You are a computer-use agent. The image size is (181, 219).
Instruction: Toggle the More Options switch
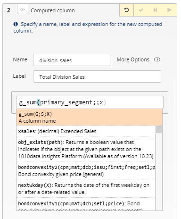(157, 59)
